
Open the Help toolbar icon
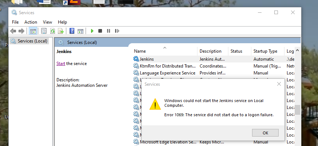coord(72,31)
